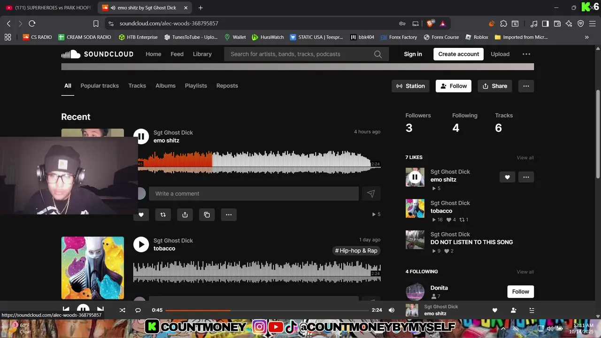The image size is (601, 338).
Task: Follow Sgt Ghost Dick profile
Action: click(454, 86)
